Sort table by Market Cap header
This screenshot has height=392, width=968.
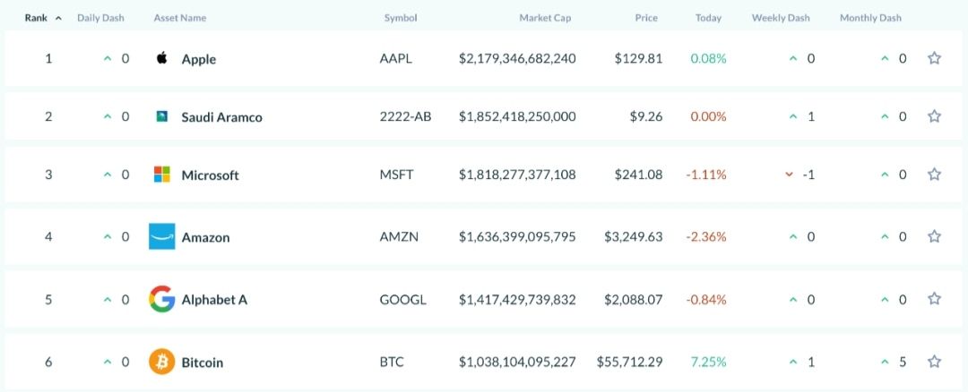coord(545,18)
